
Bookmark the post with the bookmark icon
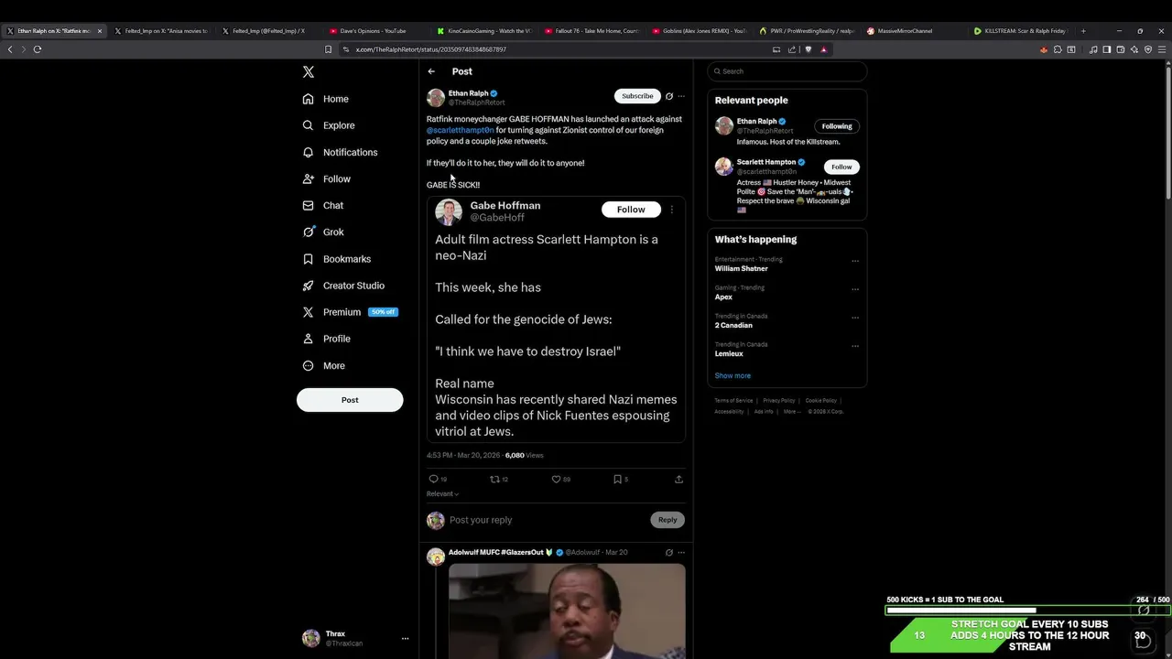coord(617,479)
